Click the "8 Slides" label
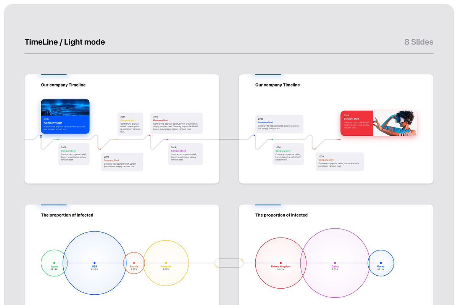This screenshot has width=458, height=305. click(x=419, y=42)
